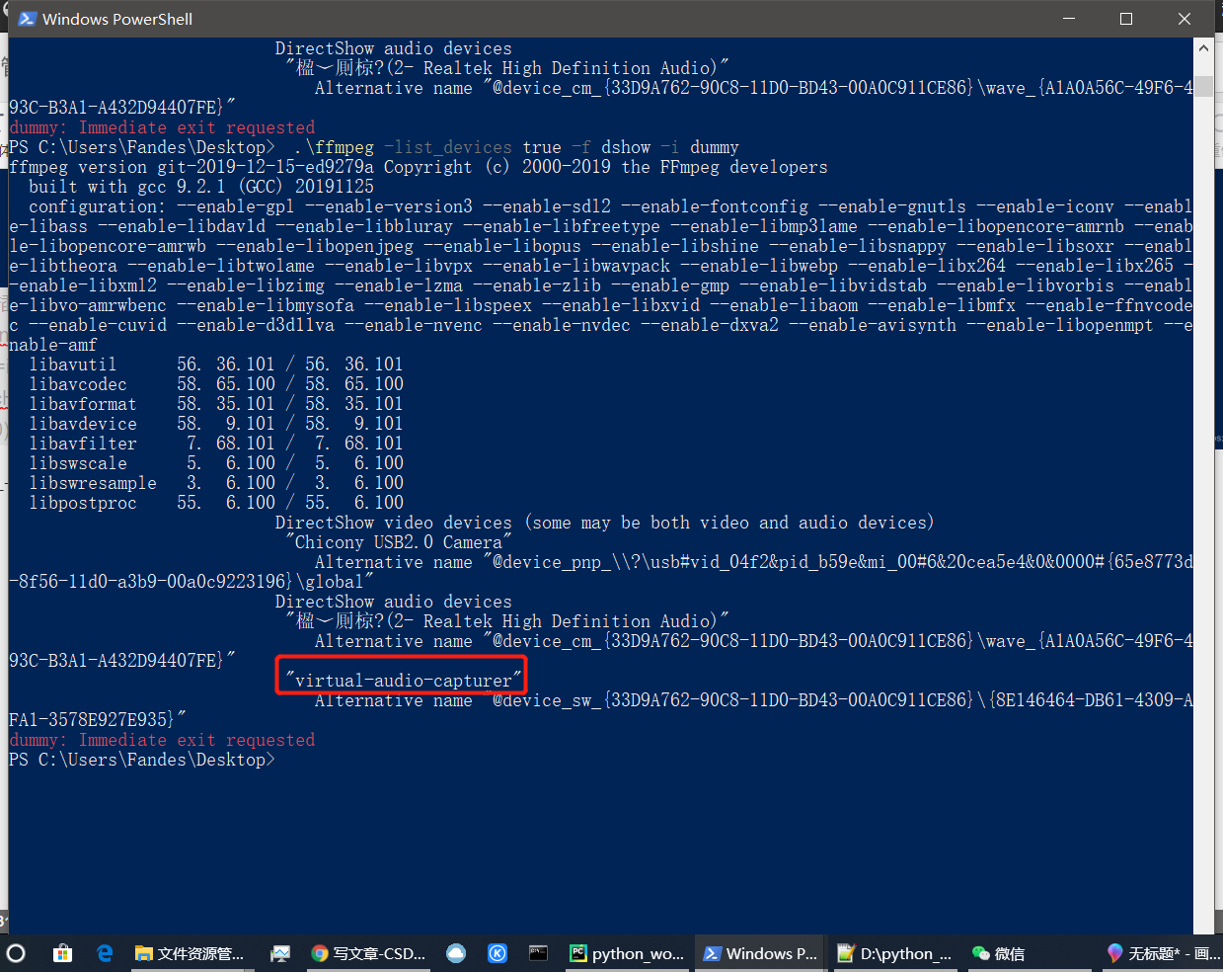Open Cortana search circle on taskbar
The height and width of the screenshot is (972, 1223).
(x=16, y=953)
